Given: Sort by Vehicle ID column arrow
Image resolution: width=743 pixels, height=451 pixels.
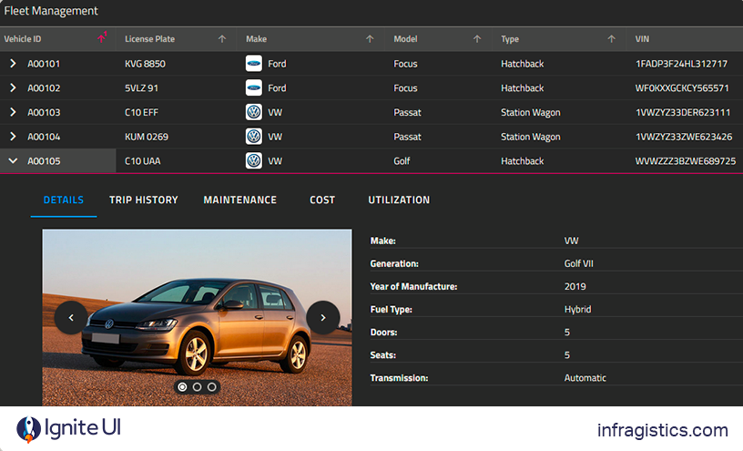Looking at the screenshot, I should 102,38.
